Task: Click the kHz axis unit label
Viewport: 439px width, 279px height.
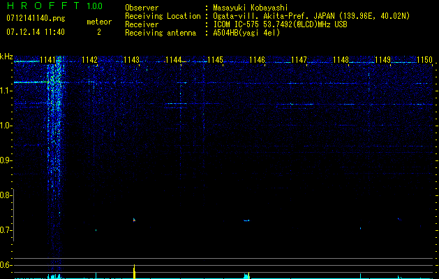Action: pos(6,56)
